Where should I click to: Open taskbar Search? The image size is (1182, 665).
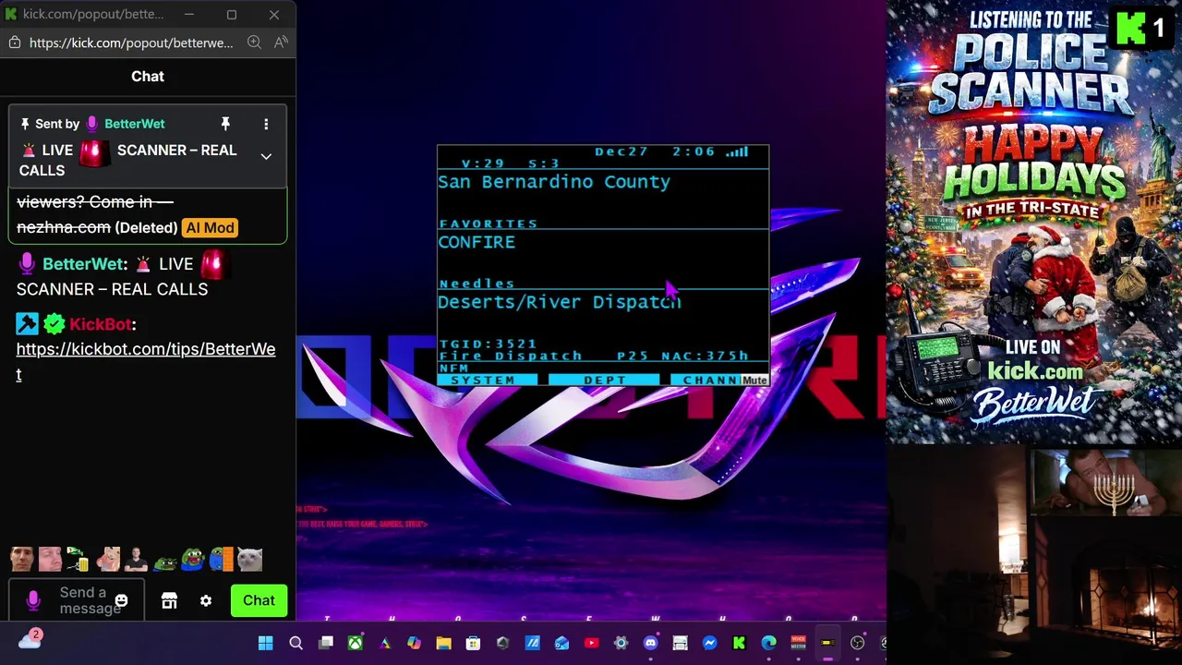click(x=295, y=643)
